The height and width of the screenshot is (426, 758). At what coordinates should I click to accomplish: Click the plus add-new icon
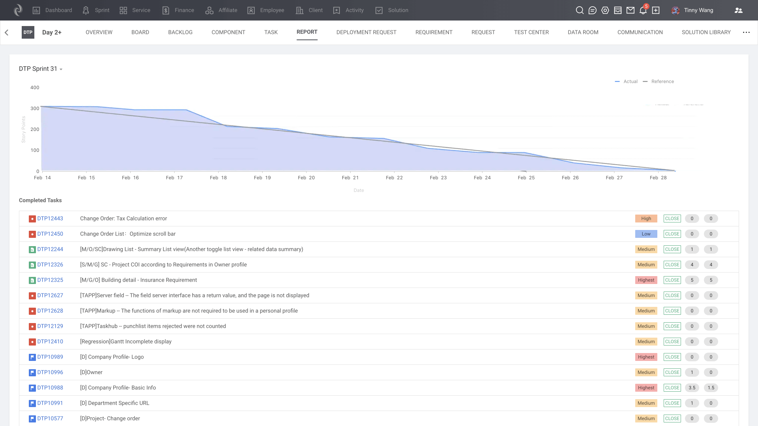click(x=656, y=10)
